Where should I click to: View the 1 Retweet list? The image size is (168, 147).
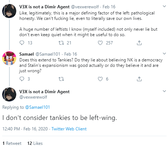[12, 143]
